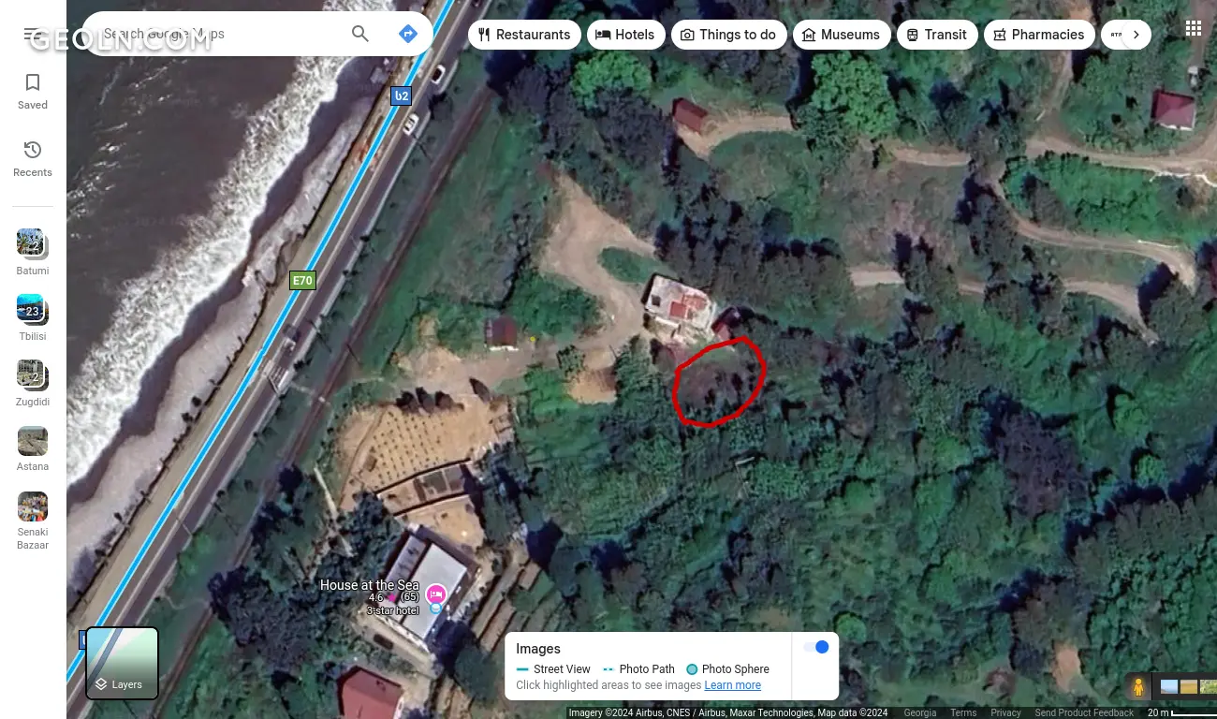Expand more category chips with the arrow
The image size is (1217, 719).
click(1136, 35)
